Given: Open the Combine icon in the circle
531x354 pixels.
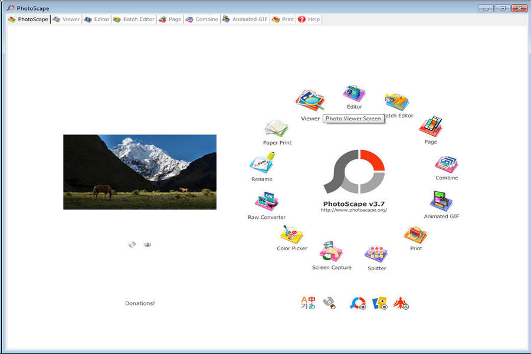Looking at the screenshot, I should click(447, 164).
